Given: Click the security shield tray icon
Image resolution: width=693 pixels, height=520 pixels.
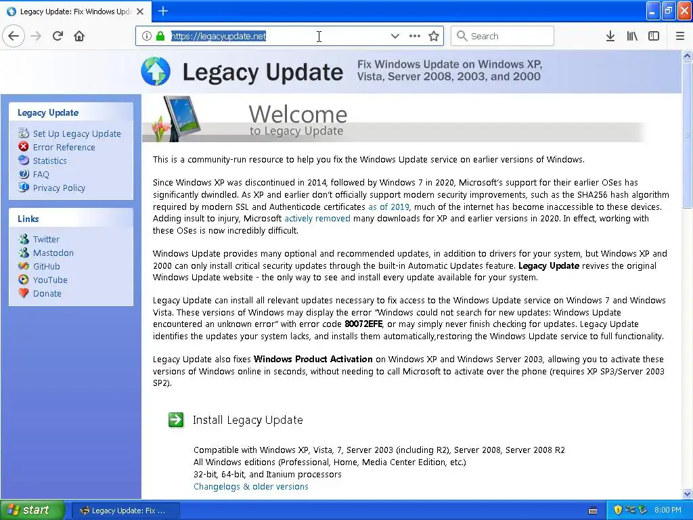Looking at the screenshot, I should point(617,510).
